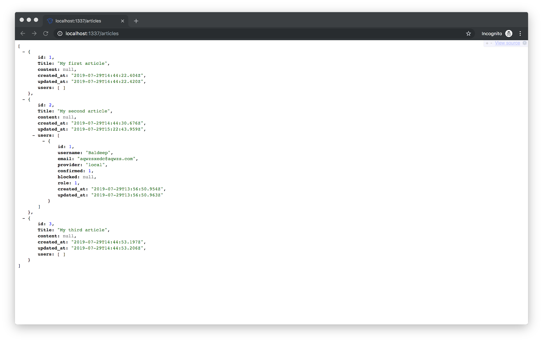Image resolution: width=543 pixels, height=342 pixels.
Task: Click updated_at value 2019-07-29T15:22:43.959Z
Action: pos(107,129)
